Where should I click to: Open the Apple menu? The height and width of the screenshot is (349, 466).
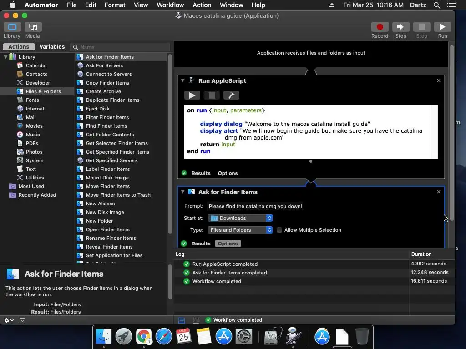12,5
